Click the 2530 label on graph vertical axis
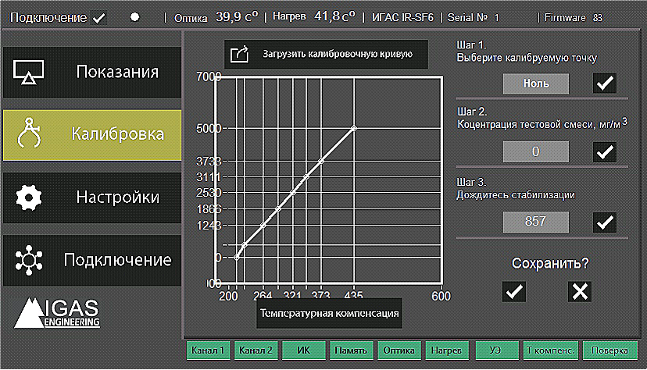 (x=209, y=193)
